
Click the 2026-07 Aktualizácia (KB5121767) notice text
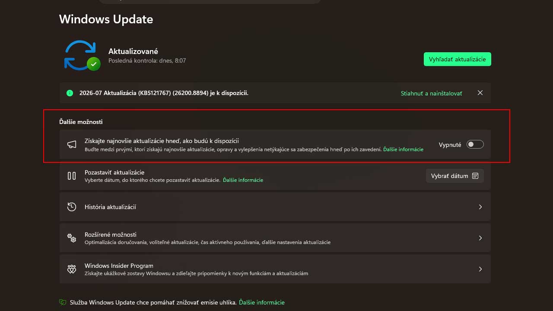coord(164,93)
